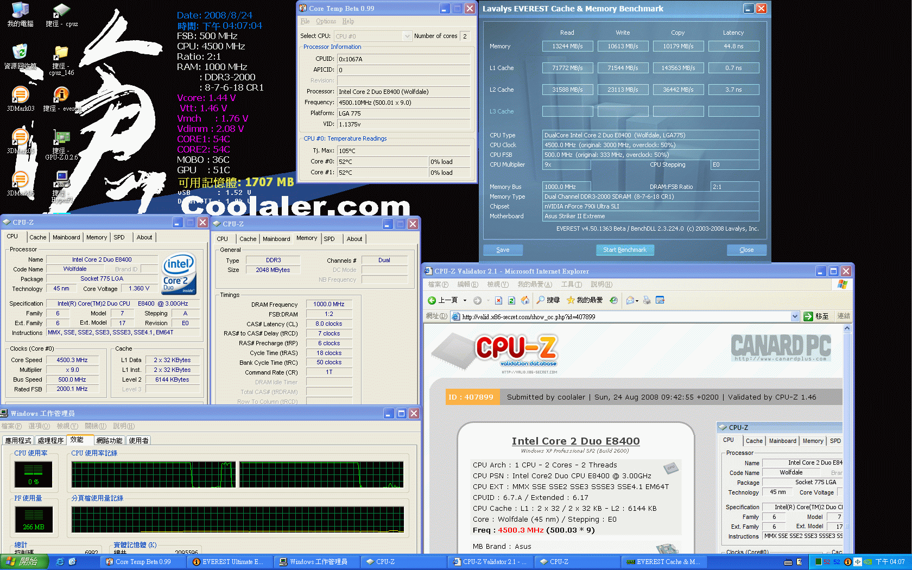Switch to Mainboard tab in left CPU-Z window

pos(66,237)
